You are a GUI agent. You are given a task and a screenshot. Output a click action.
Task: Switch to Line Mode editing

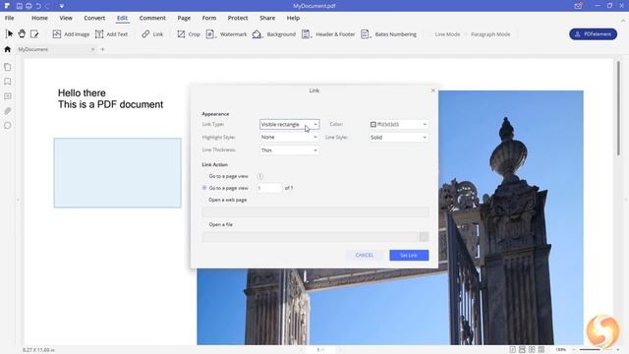pyautogui.click(x=444, y=34)
